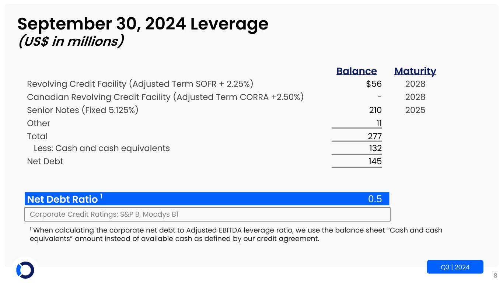Click the $56 revolving credit balance
This screenshot has width=503, height=283.
pyautogui.click(x=374, y=84)
